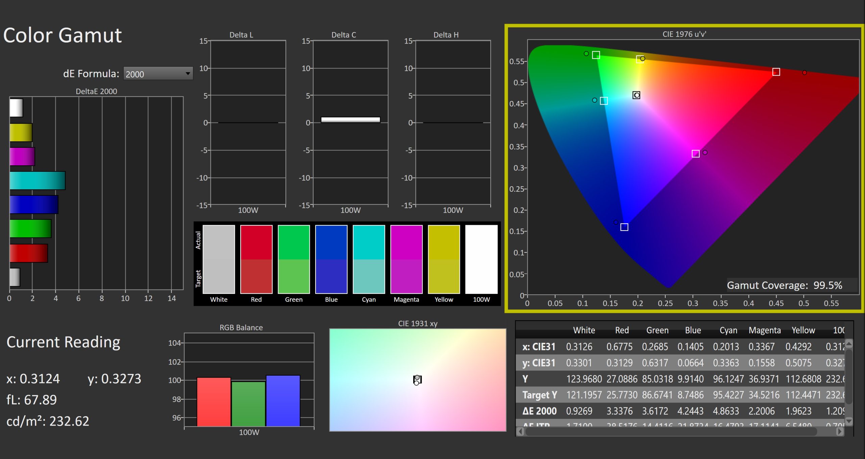Image resolution: width=865 pixels, height=459 pixels.
Task: Click the red target square in CIE 1976 chart
Action: click(776, 72)
